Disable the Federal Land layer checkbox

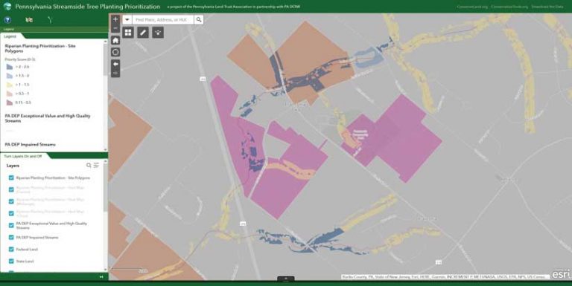tap(11, 250)
